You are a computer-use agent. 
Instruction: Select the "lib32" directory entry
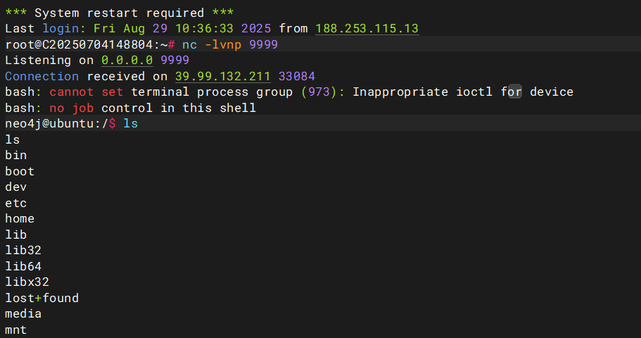[x=23, y=250]
